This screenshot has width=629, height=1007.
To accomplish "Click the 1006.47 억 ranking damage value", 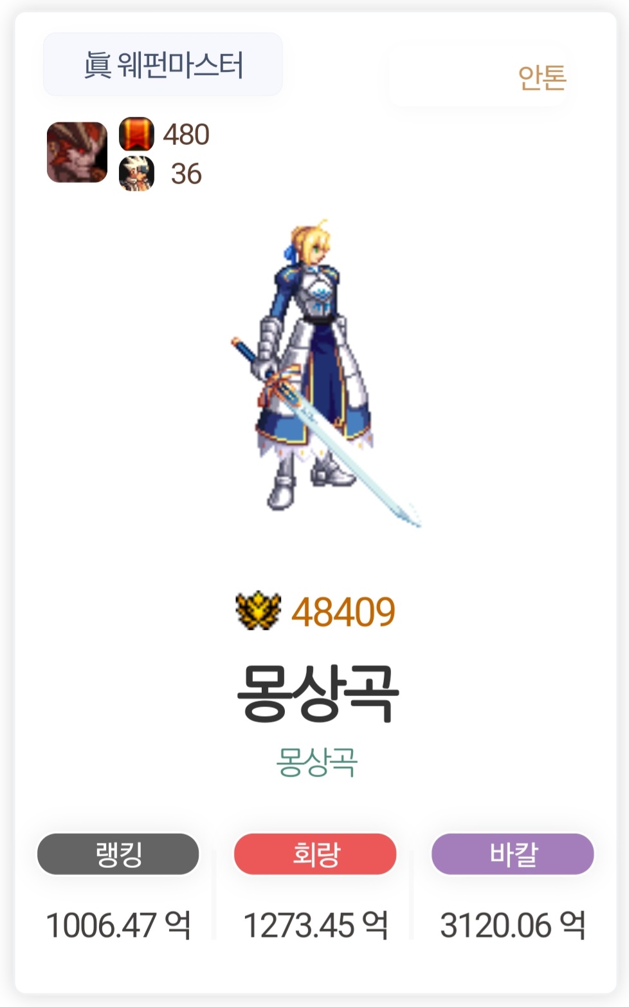I will pyautogui.click(x=118, y=925).
